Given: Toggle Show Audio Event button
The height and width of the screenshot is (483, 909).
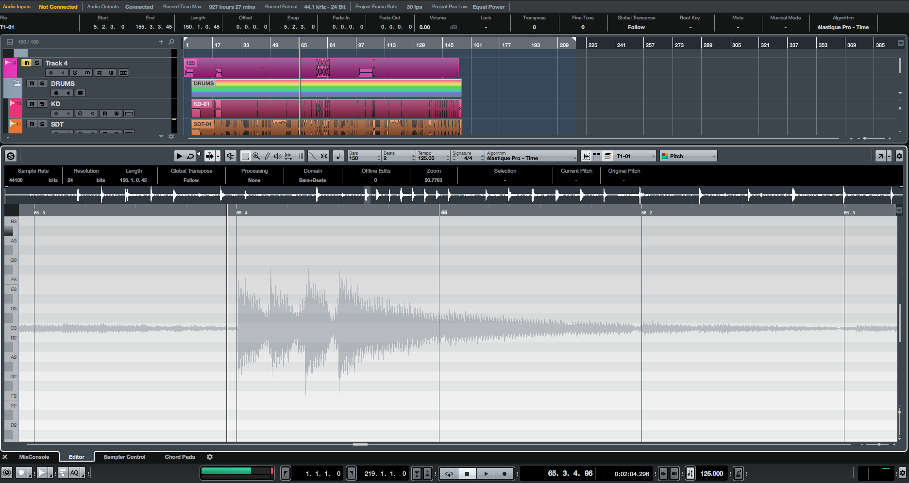Looking at the screenshot, I should pos(586,156).
